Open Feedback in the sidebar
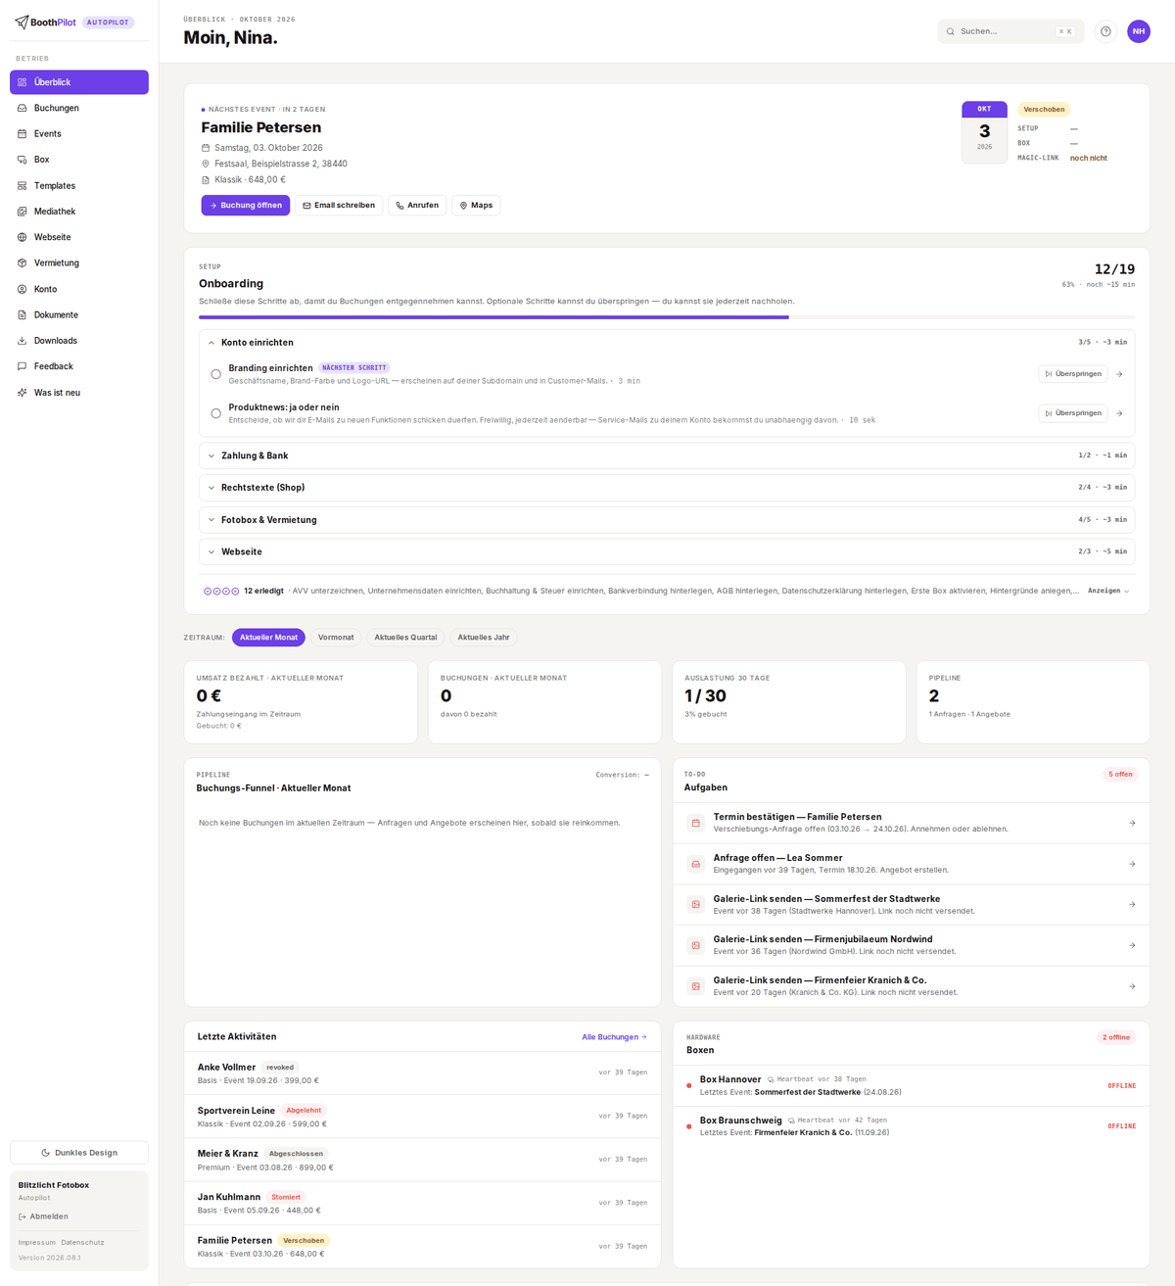Viewport: 1175px width, 1286px height. (x=79, y=366)
